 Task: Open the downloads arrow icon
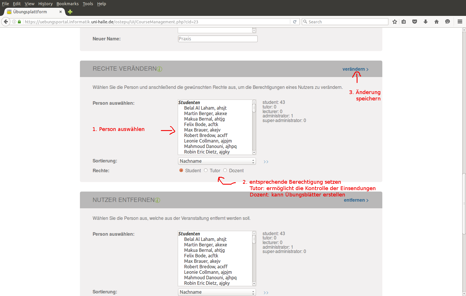coord(426,22)
